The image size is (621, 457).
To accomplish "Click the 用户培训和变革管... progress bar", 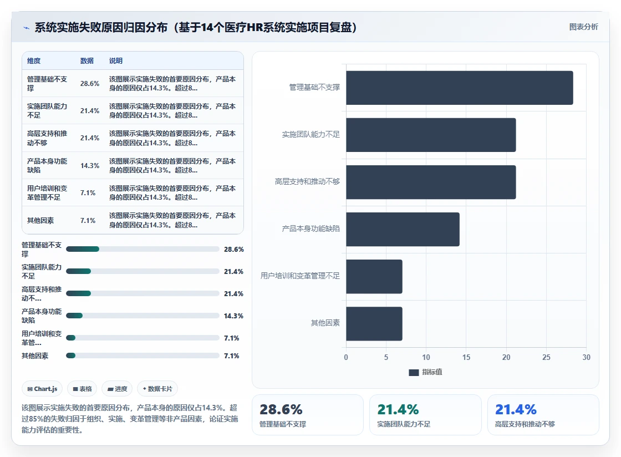I will click(142, 338).
